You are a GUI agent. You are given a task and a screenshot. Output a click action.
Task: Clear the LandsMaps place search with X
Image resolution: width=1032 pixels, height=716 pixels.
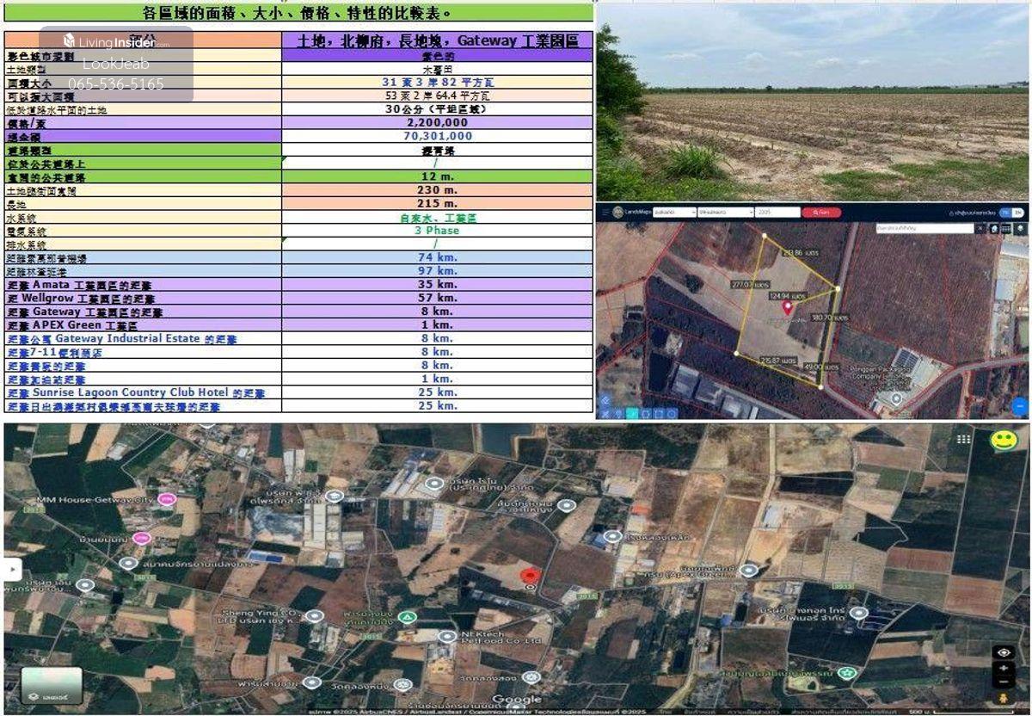980,228
